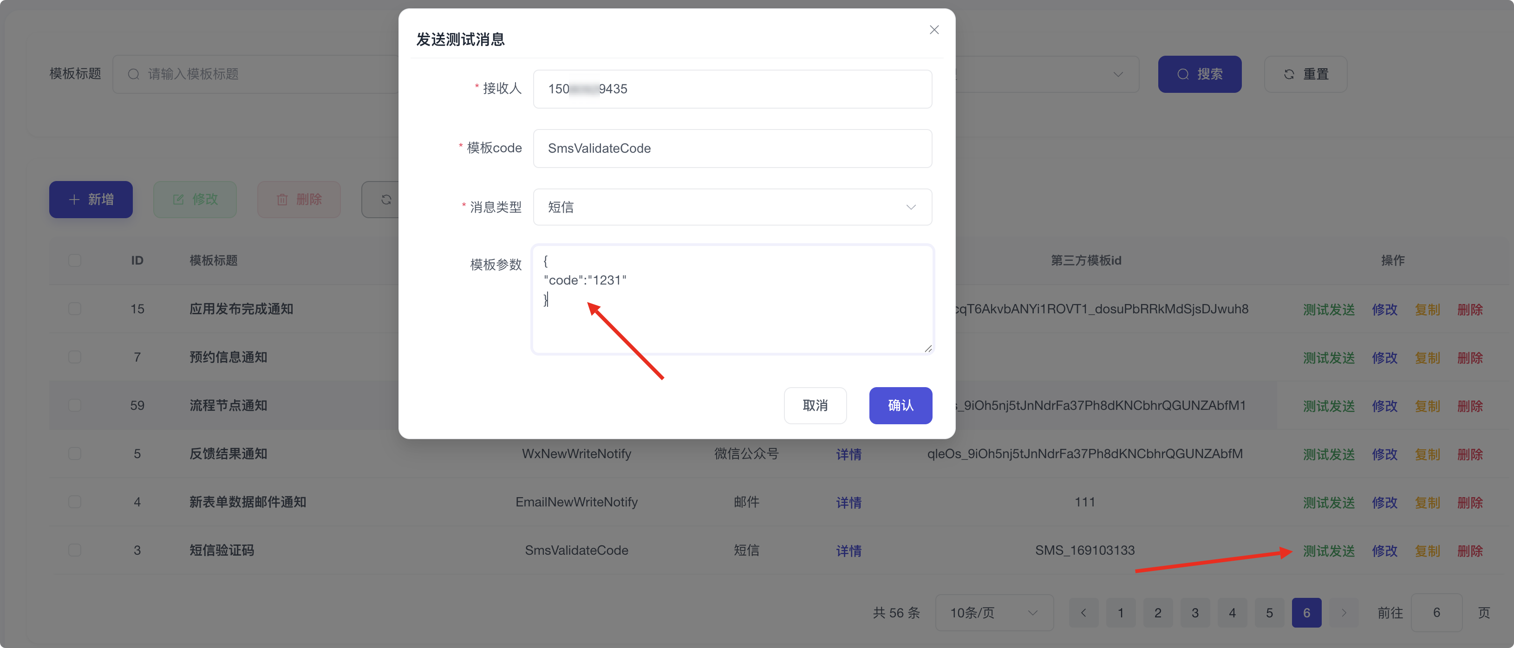Viewport: 1514px width, 648px height.
Task: Open the 10条/页 page size dropdown
Action: tap(994, 613)
